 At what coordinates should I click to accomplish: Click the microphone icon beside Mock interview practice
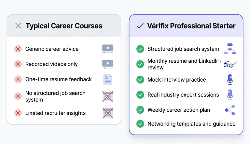pyautogui.click(x=230, y=79)
